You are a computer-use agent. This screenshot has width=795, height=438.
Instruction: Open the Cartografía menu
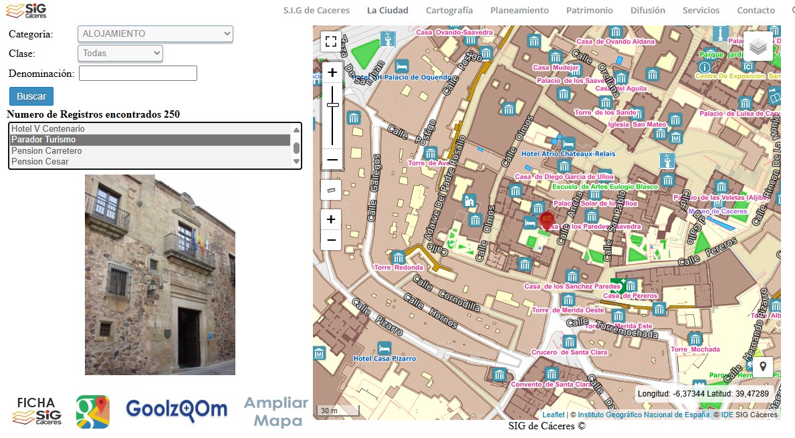pos(449,10)
